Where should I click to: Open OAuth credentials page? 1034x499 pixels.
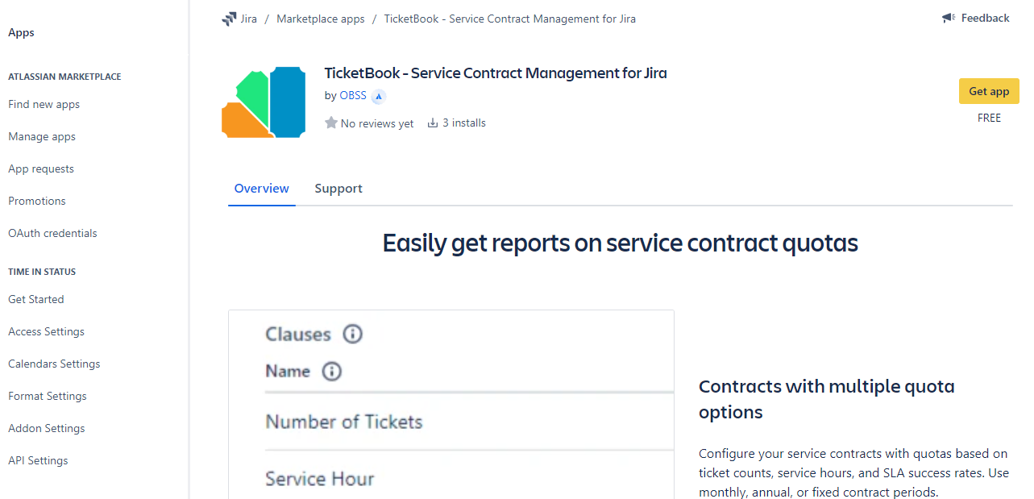point(52,234)
